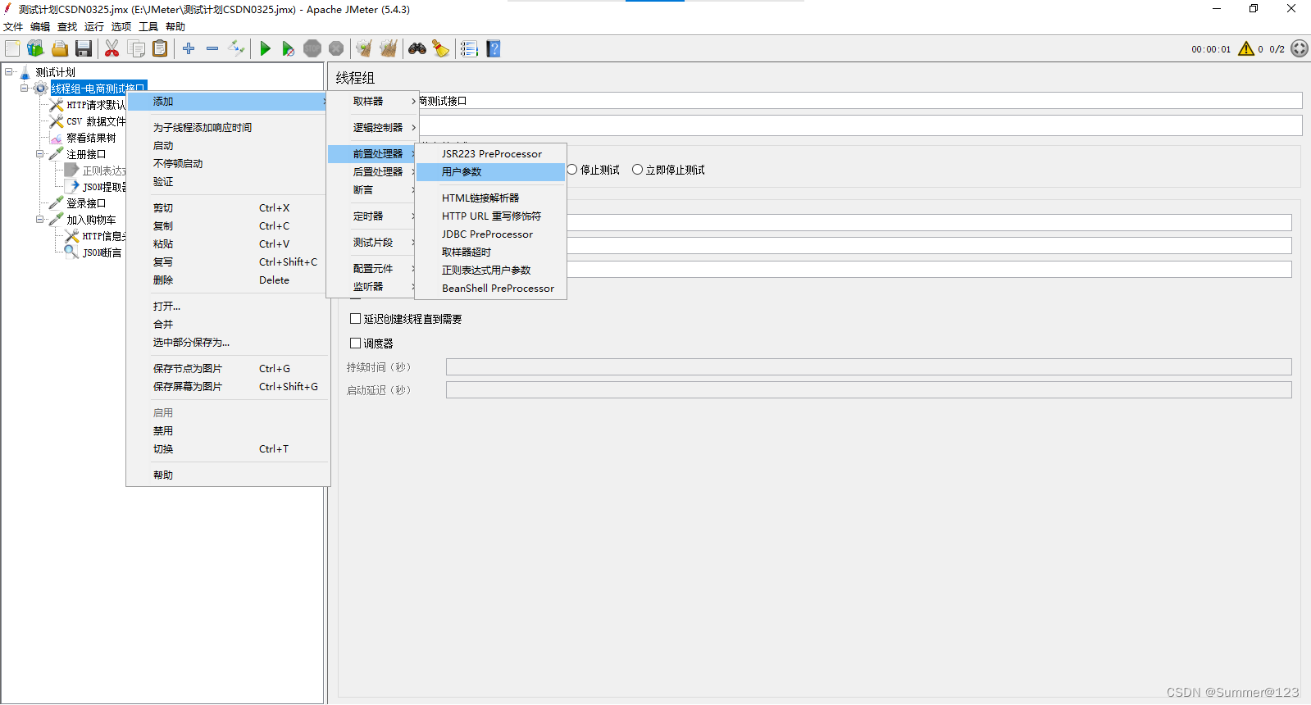Choose 用户参数 from preprocessor submenu
The width and height of the screenshot is (1311, 705).
click(x=491, y=171)
